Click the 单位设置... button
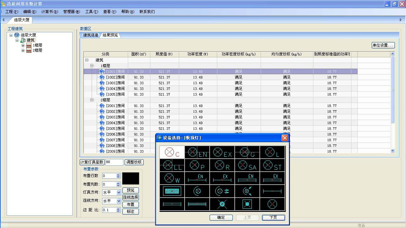The image size is (406, 228). pyautogui.click(x=383, y=45)
